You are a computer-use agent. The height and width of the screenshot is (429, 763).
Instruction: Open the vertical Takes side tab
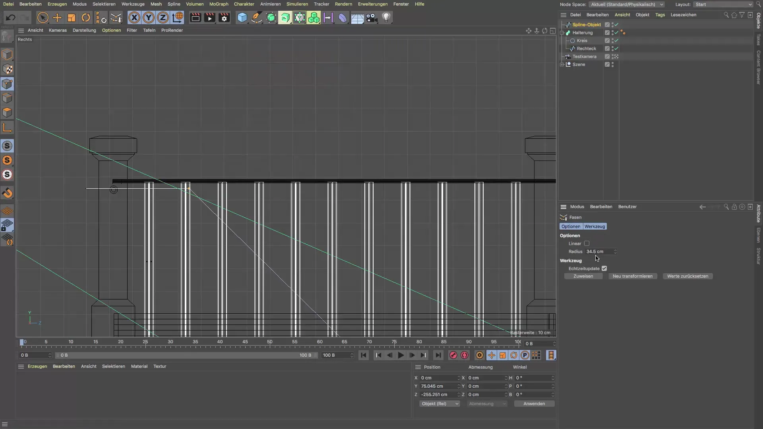tap(759, 39)
